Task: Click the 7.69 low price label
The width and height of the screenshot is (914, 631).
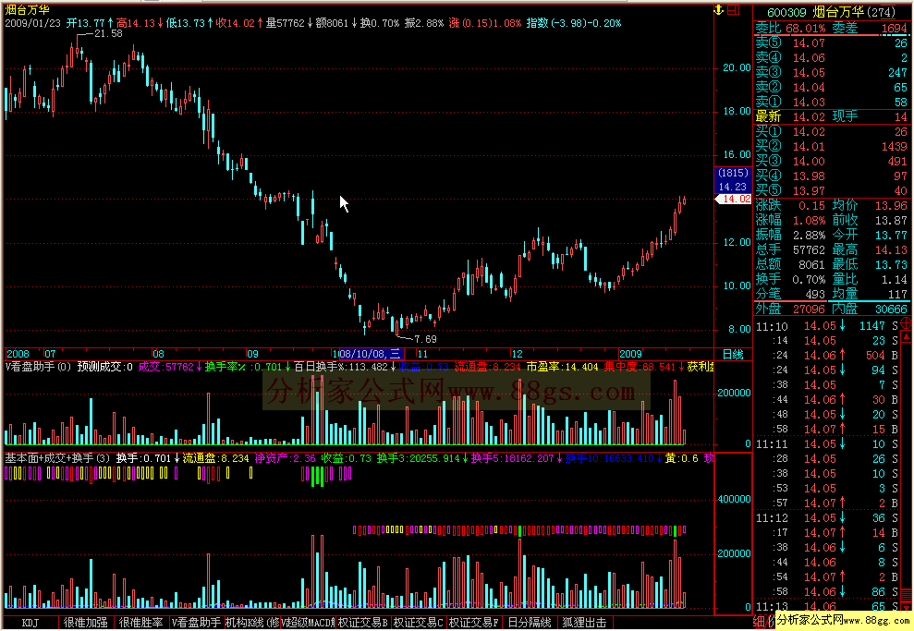Action: click(425, 339)
